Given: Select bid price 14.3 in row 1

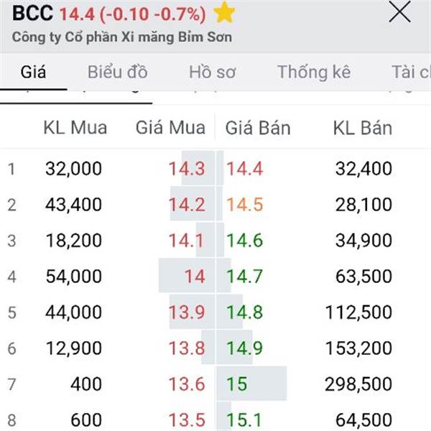Looking at the screenshot, I should (187, 169).
